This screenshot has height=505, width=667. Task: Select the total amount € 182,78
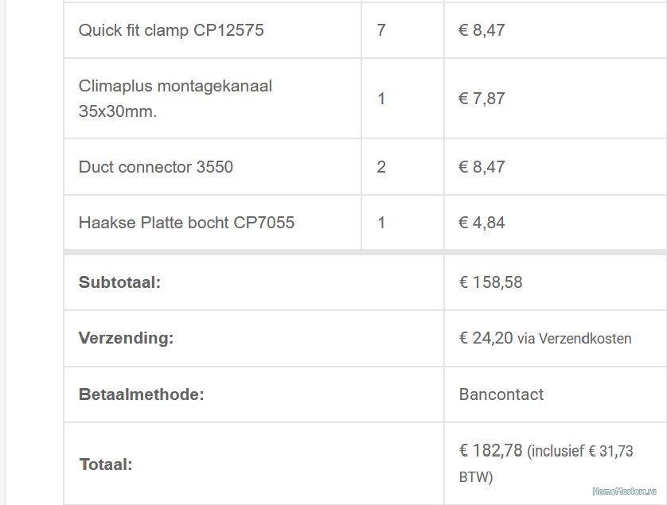(x=491, y=451)
